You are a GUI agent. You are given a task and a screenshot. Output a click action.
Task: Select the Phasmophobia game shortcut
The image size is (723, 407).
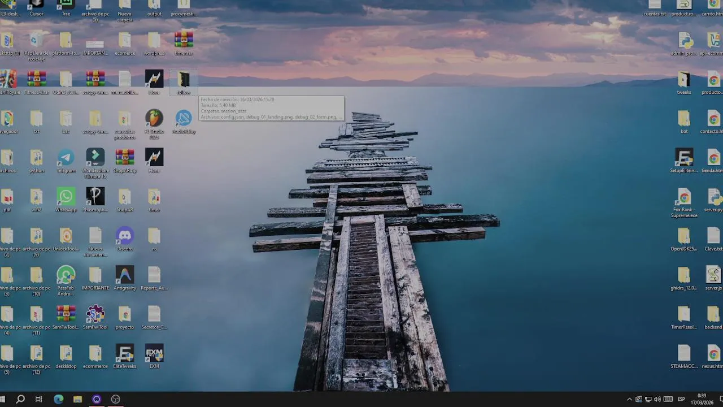click(95, 200)
